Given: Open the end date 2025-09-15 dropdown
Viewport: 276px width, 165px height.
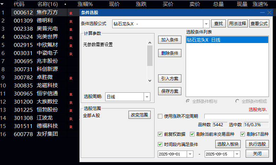Looking at the screenshot, I should [237, 154].
